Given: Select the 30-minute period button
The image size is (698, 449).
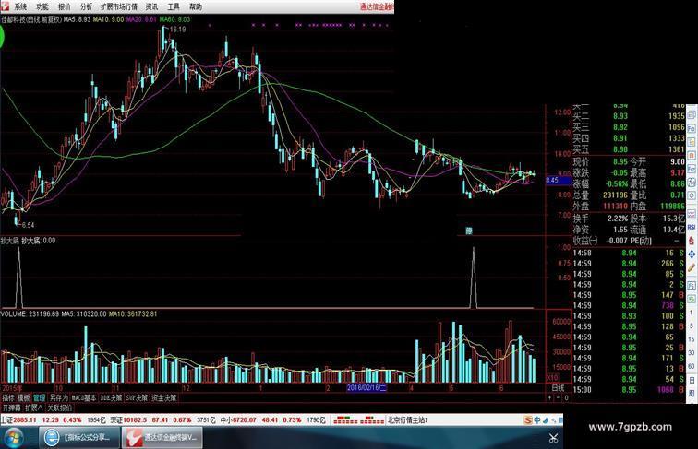Looking at the screenshot, I should point(692,353).
